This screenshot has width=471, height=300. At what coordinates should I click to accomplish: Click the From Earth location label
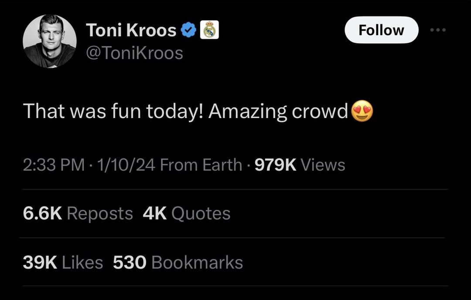pos(201,165)
